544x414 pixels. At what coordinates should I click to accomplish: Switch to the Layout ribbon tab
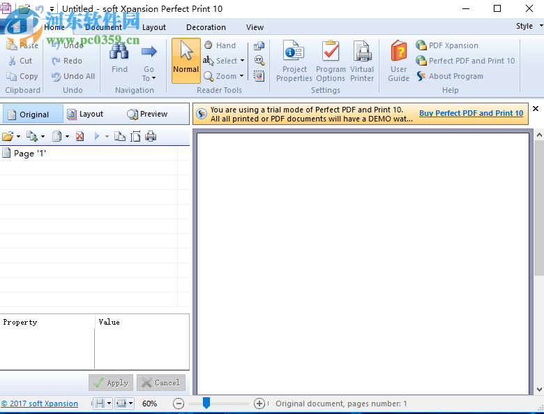click(x=154, y=27)
